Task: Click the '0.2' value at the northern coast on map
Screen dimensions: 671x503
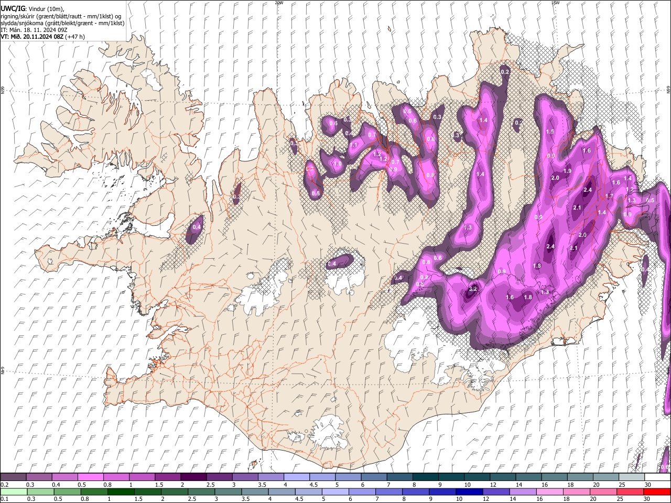Action: 505,72
